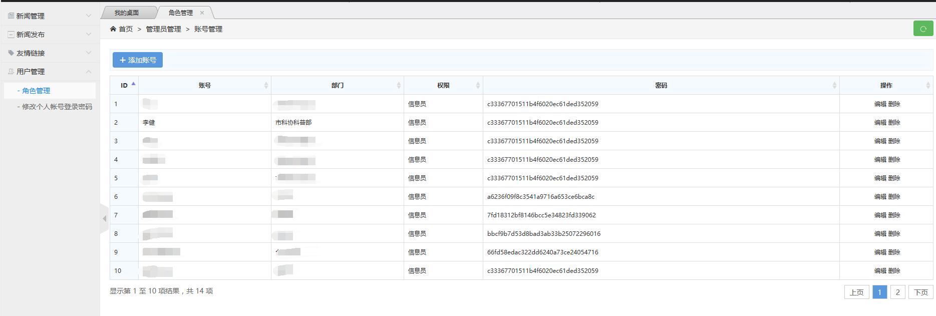Click the 下页 pagination button

tap(920, 292)
